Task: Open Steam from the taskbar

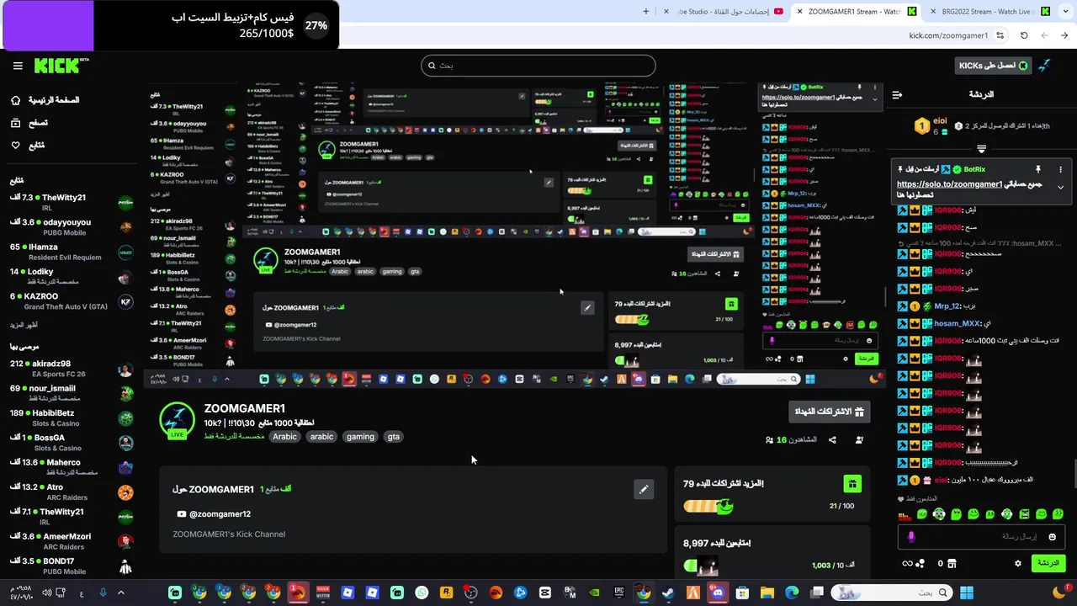Action: pos(668,593)
